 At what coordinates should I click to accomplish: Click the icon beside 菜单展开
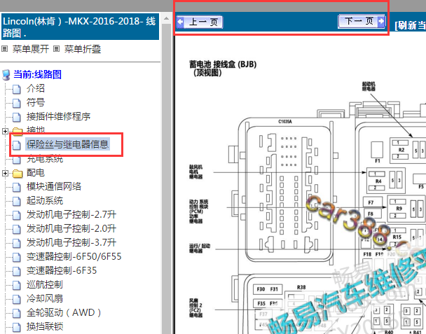click(x=4, y=49)
